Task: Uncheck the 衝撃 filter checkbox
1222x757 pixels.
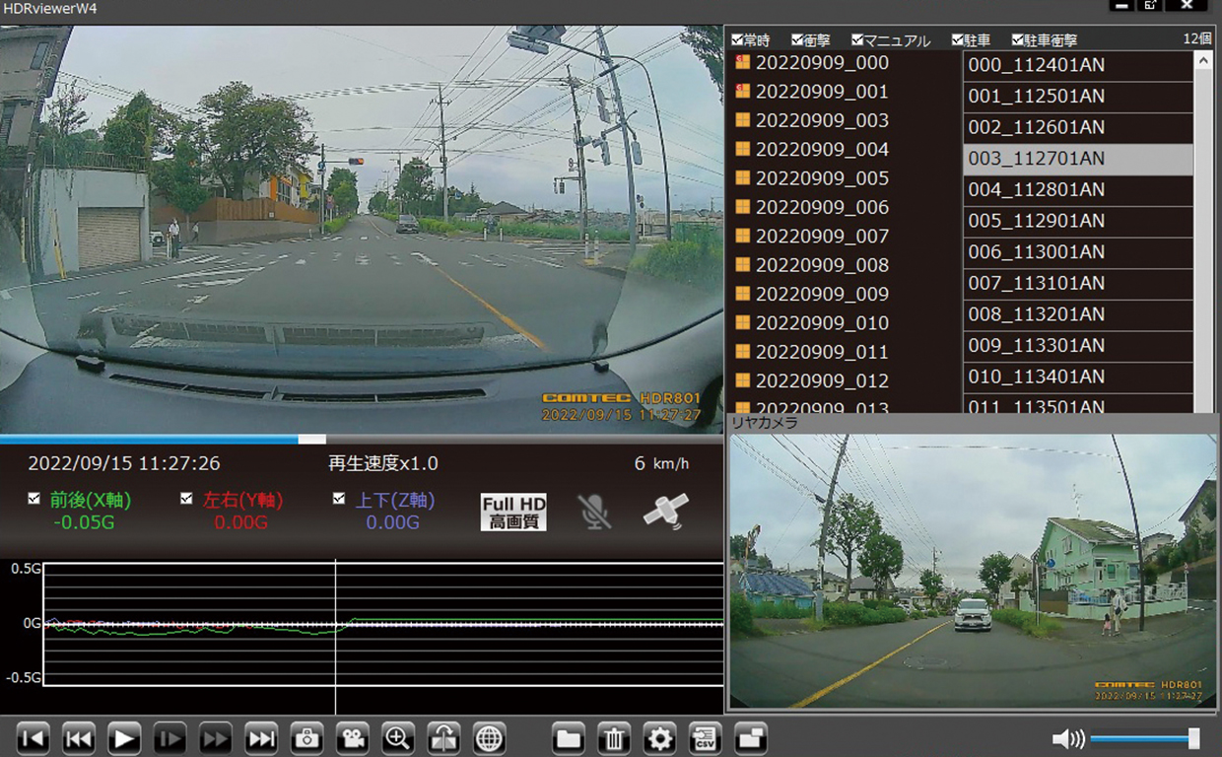Action: [797, 40]
